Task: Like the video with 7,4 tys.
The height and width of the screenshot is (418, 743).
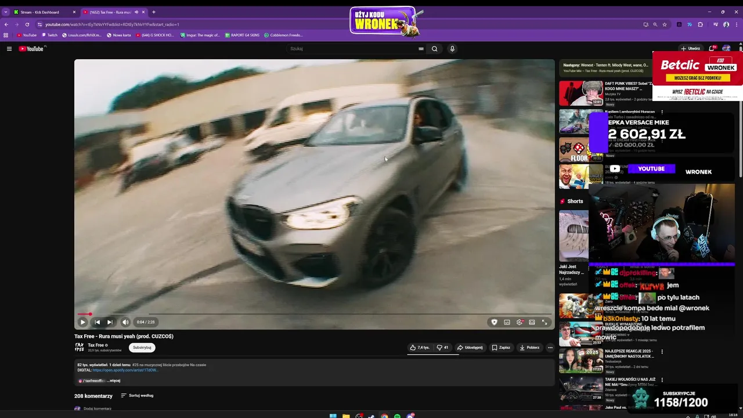Action: 420,348
